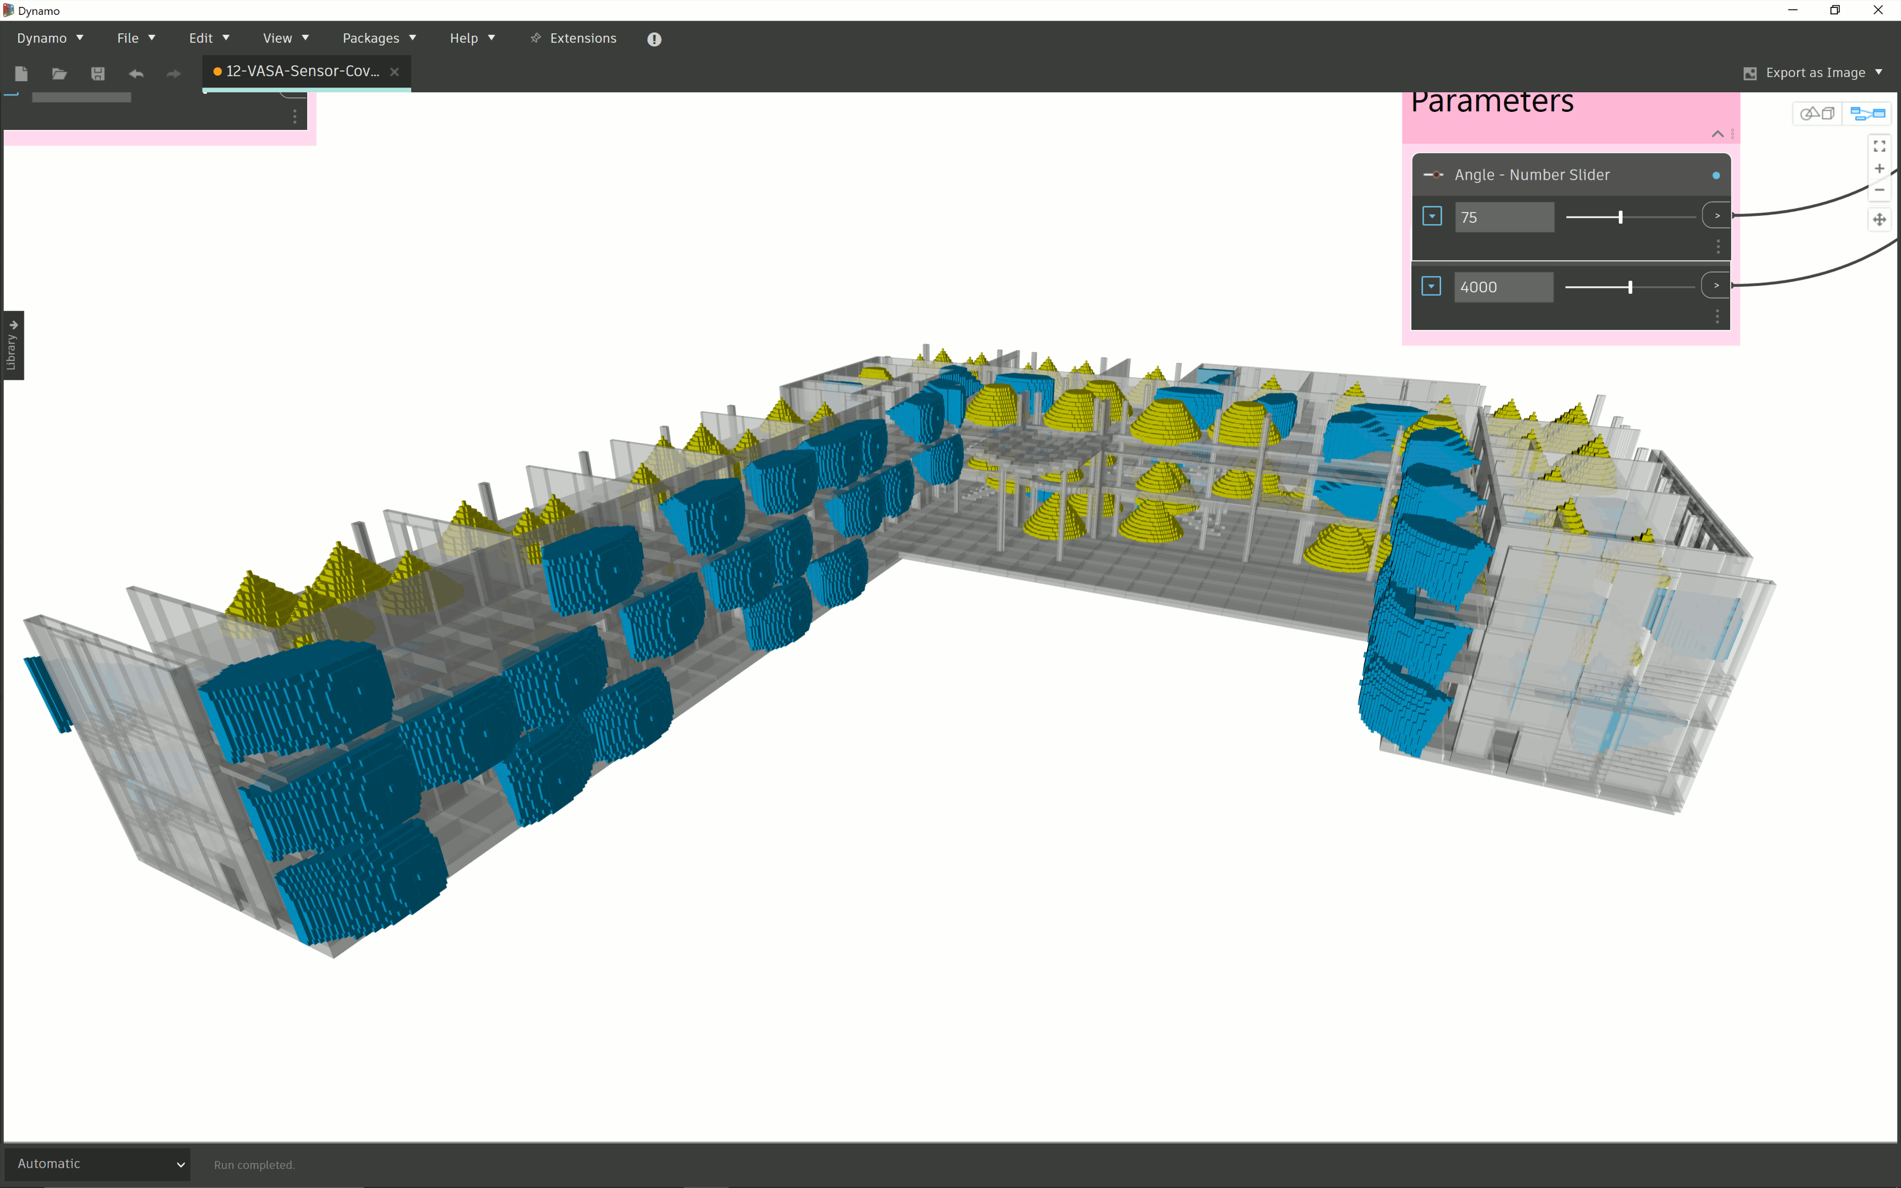This screenshot has width=1901, height=1188.
Task: Click the Zoom to fit icon
Action: coord(1879,147)
